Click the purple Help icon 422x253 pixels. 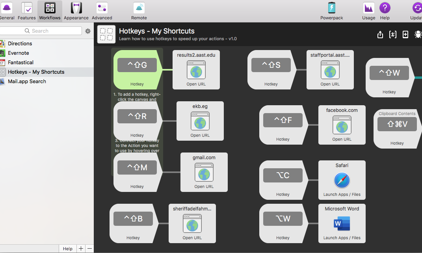point(385,11)
